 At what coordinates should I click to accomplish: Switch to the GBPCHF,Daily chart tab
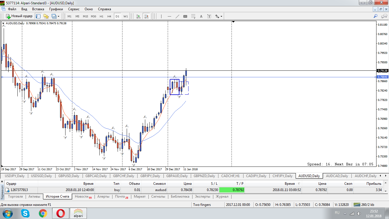pos(124,176)
